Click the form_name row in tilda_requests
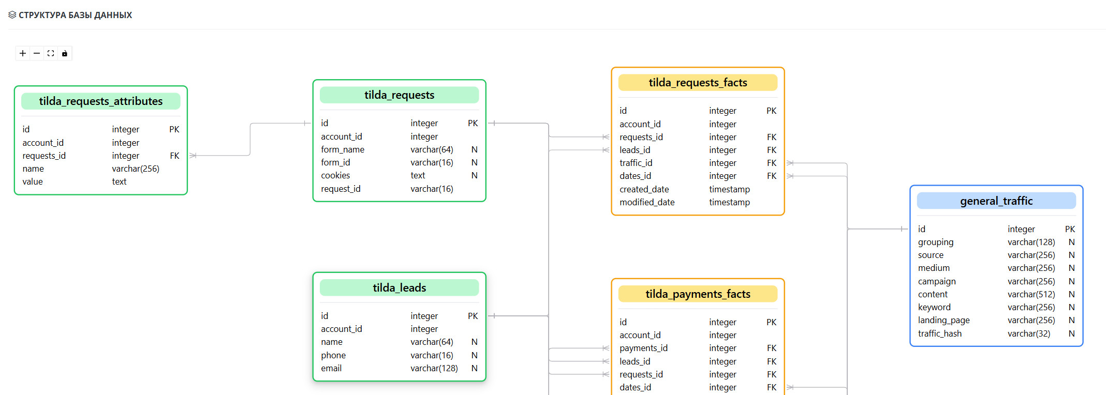This screenshot has width=1106, height=395. pyautogui.click(x=343, y=149)
